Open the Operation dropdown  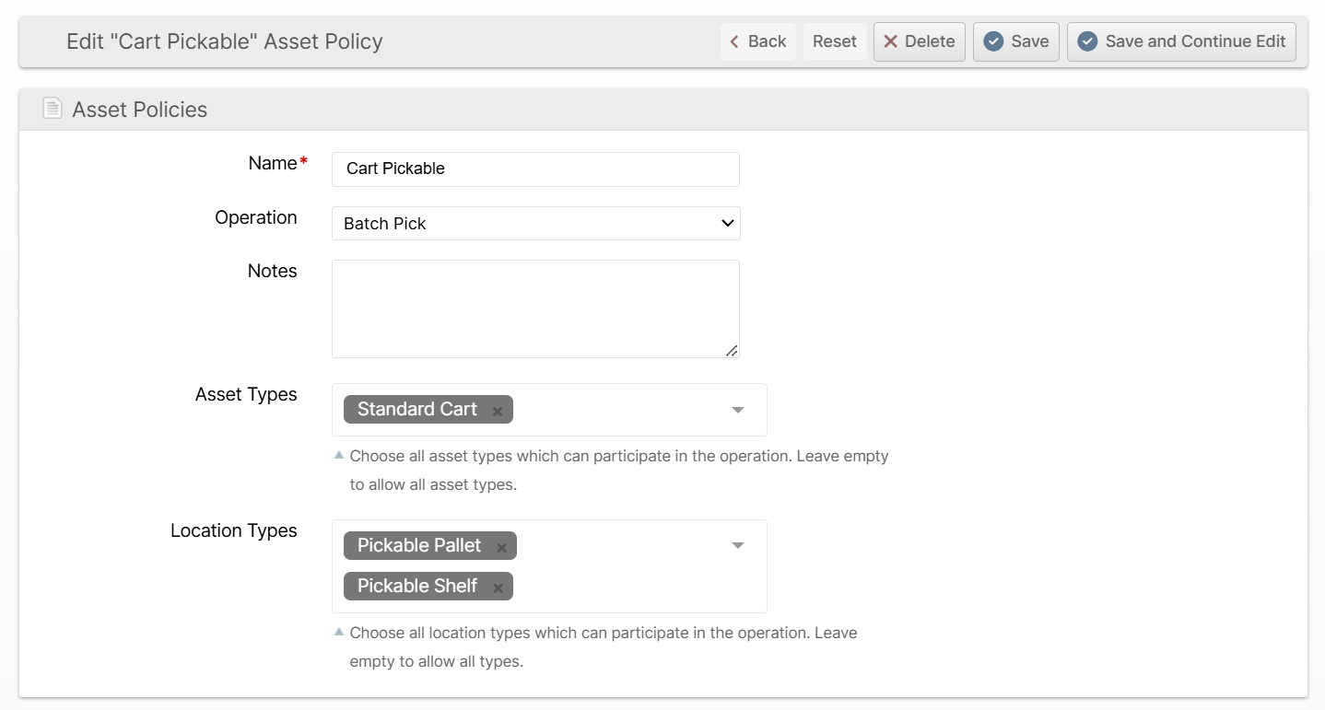point(535,224)
